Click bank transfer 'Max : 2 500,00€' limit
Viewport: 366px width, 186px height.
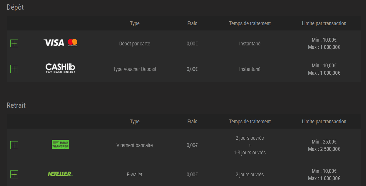(x=324, y=149)
